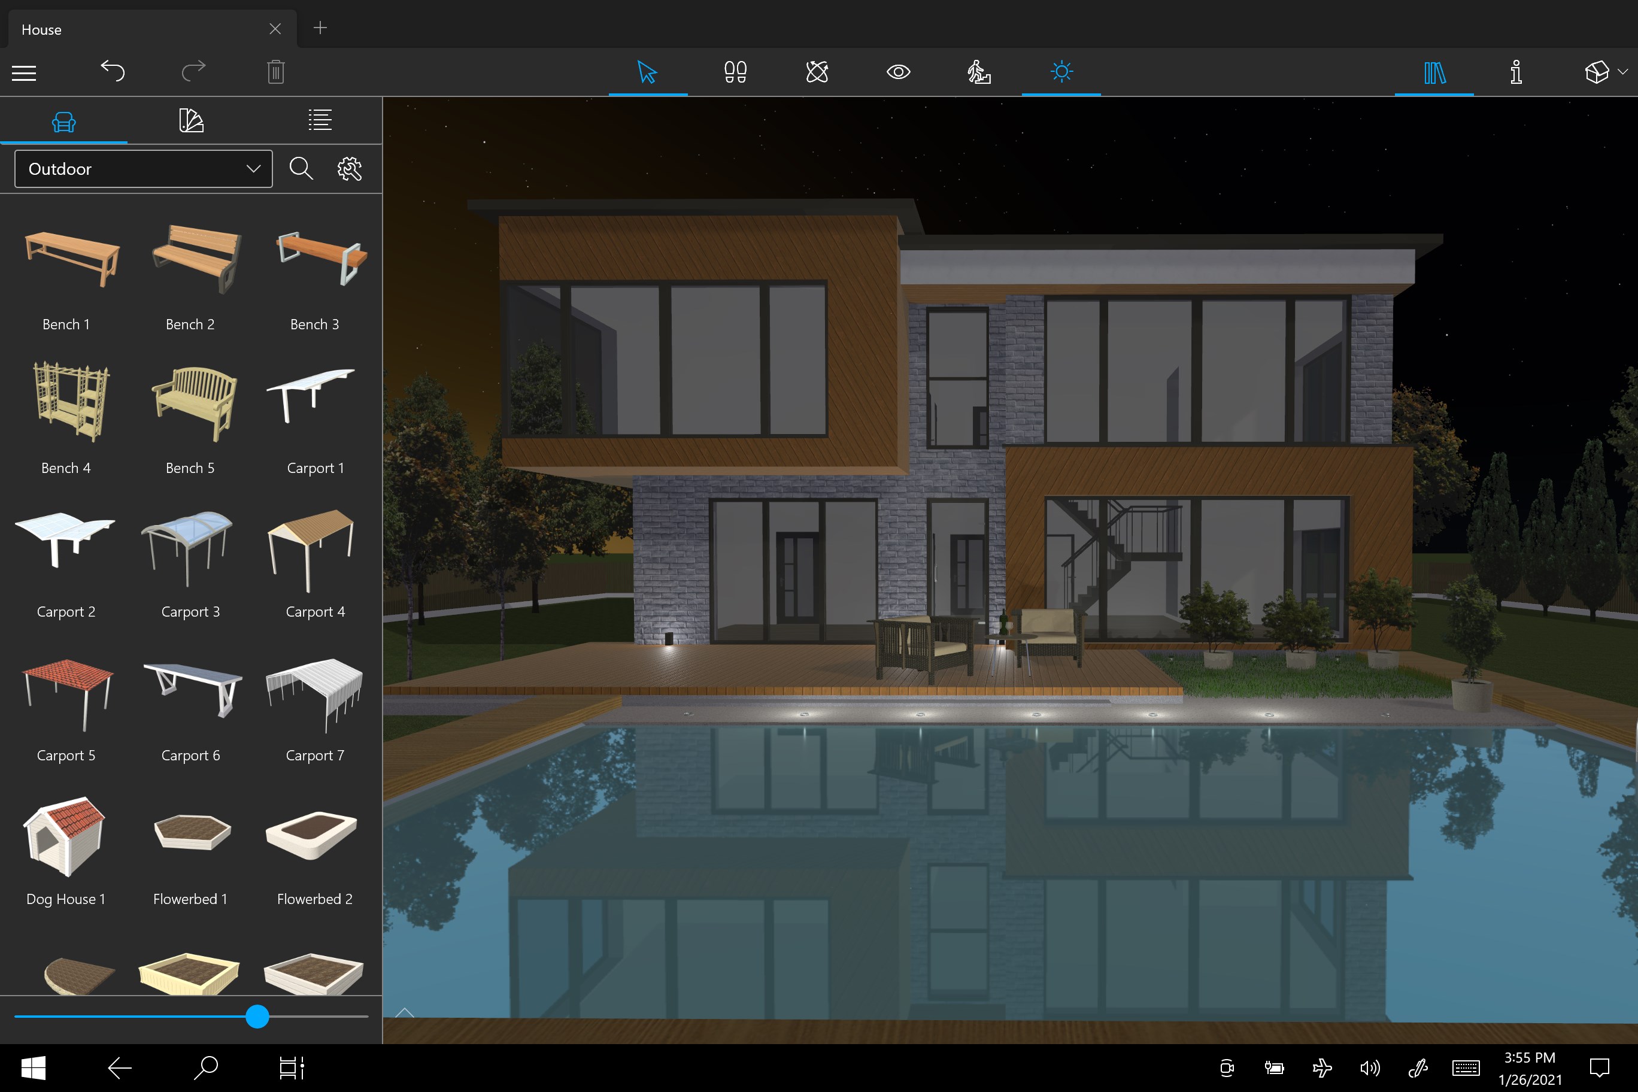Open the walking person camera mode

(x=978, y=72)
